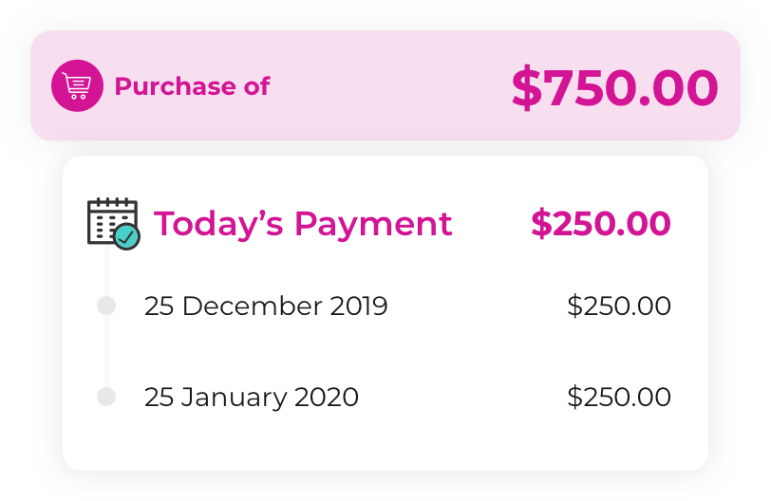Click the $250.00 amount for December
The image size is (771, 501).
tap(618, 306)
